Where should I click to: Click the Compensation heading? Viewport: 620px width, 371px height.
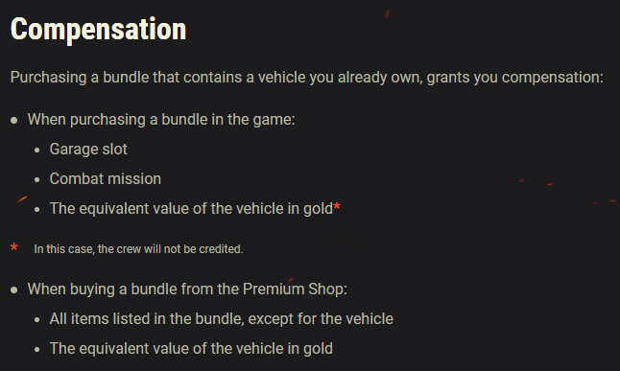[x=98, y=30]
